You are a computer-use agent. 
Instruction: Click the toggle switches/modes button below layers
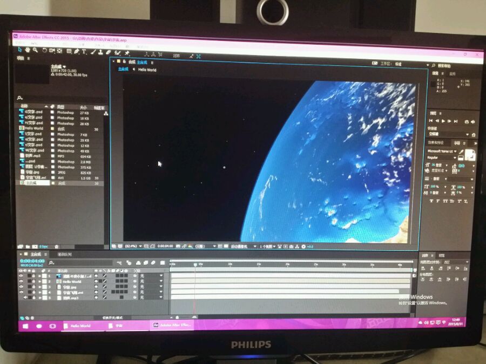click(x=112, y=318)
